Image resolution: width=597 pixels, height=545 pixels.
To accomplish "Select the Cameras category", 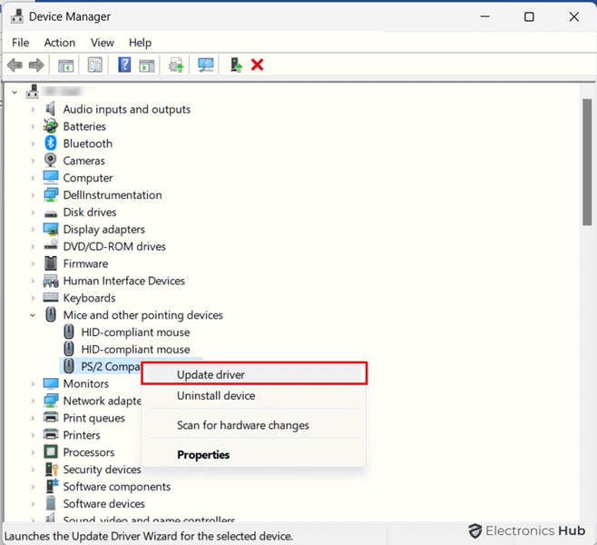I will pos(83,161).
